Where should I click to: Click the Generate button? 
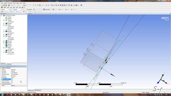click(29, 10)
